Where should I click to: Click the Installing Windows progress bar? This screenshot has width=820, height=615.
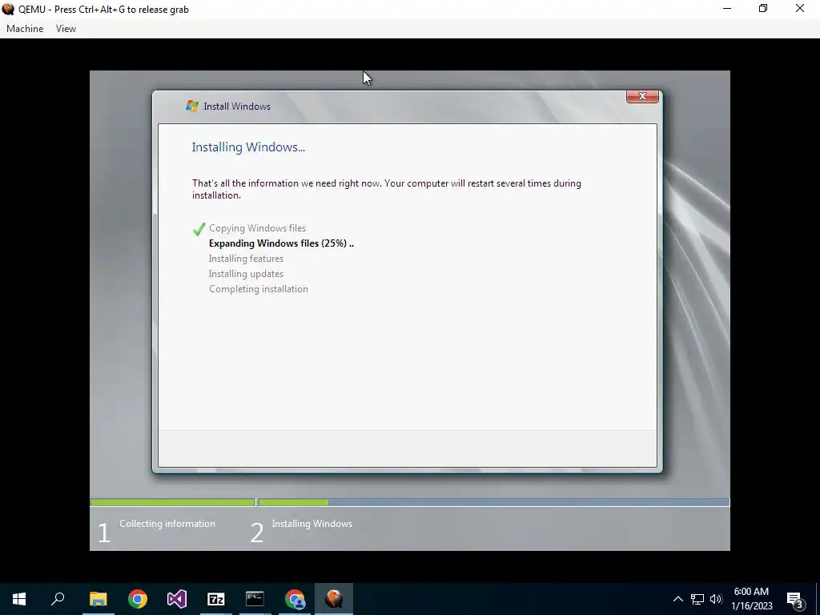(x=493, y=503)
